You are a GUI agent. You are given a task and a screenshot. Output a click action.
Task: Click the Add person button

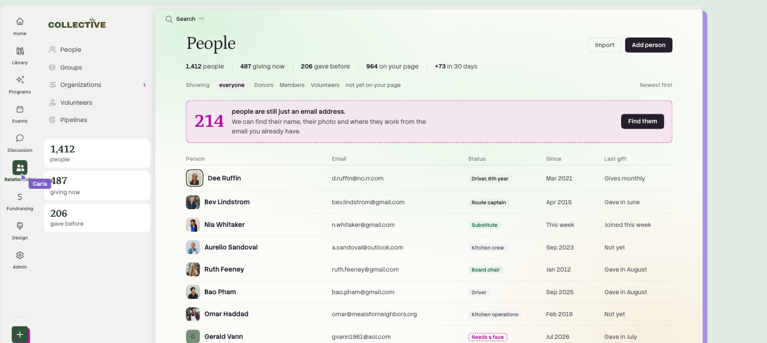click(x=648, y=45)
